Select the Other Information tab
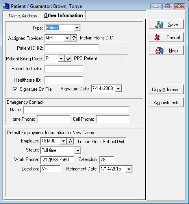The height and width of the screenshot is (204, 189). tap(63, 15)
